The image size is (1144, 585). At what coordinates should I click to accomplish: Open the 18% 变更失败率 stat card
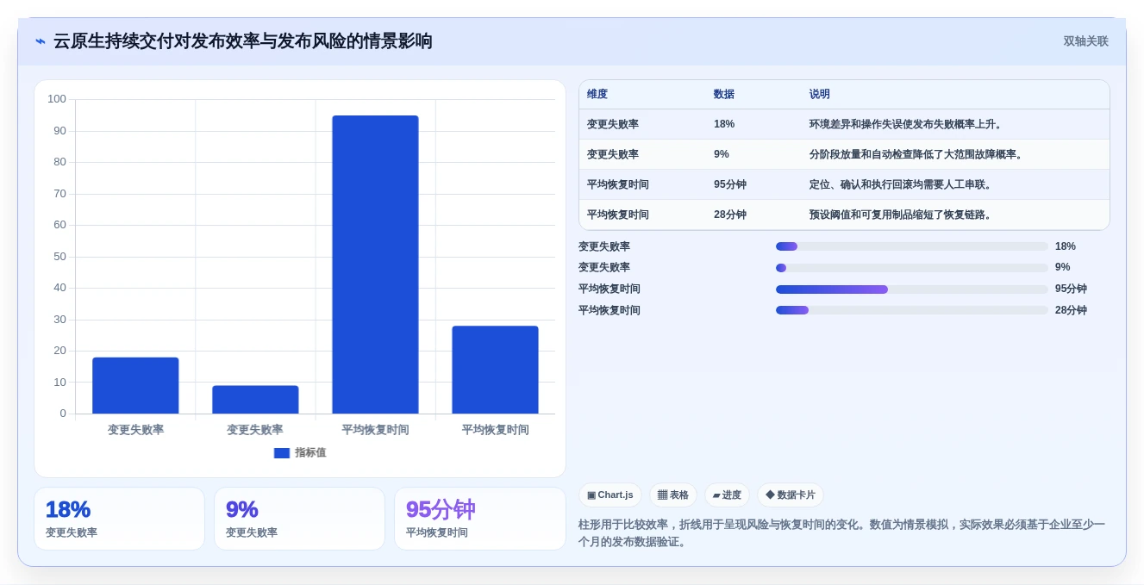pyautogui.click(x=119, y=519)
